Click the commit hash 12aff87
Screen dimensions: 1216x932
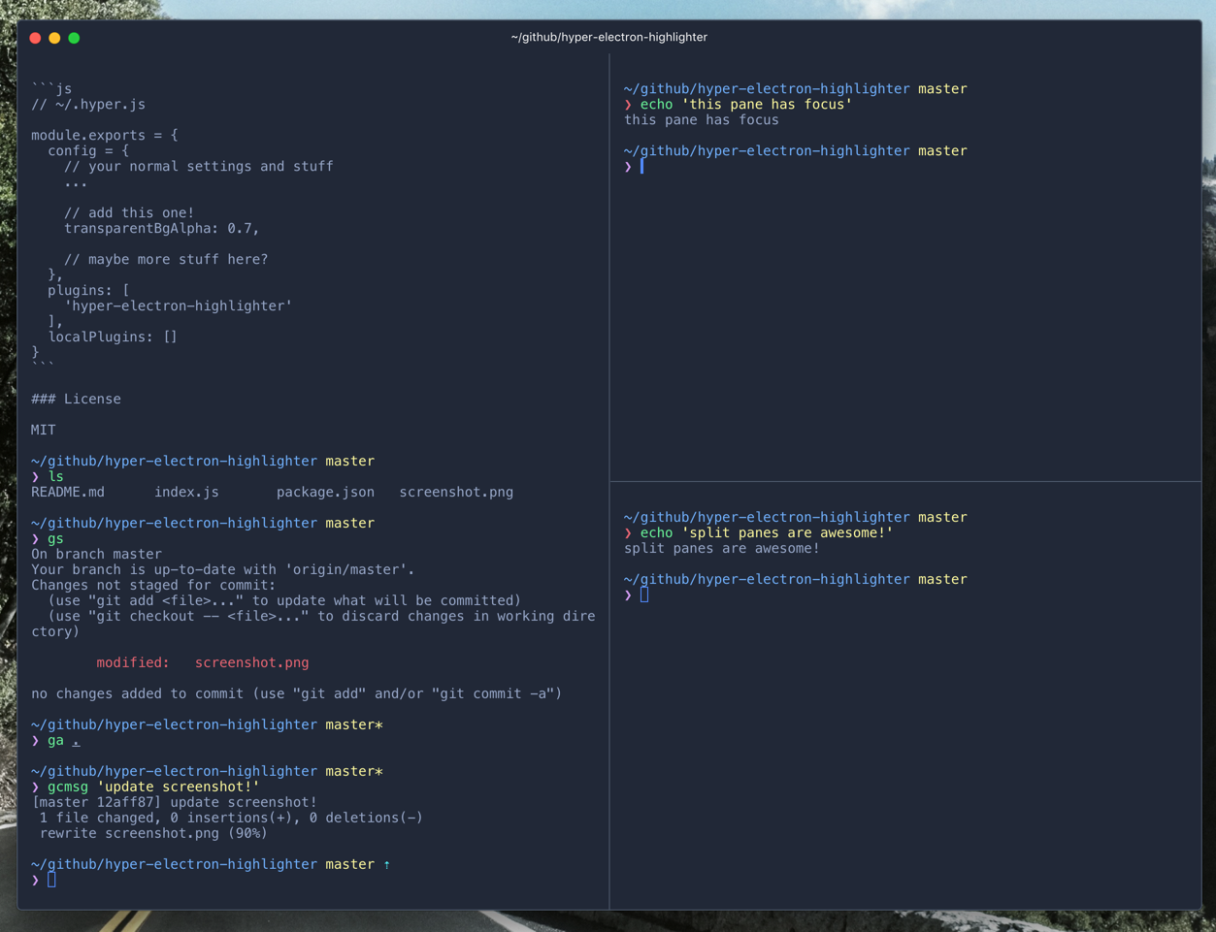[125, 803]
